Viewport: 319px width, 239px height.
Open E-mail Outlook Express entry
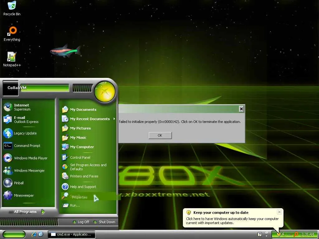(28, 119)
